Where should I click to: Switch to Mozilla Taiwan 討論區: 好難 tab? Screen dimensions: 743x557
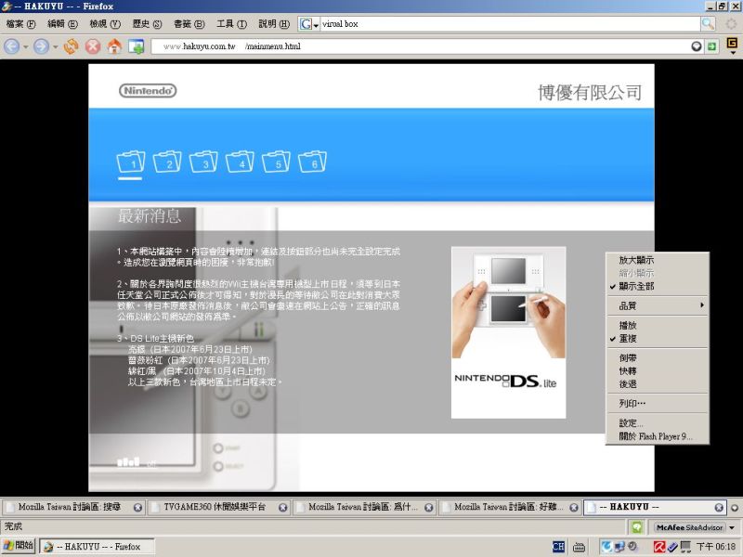click(x=509, y=507)
